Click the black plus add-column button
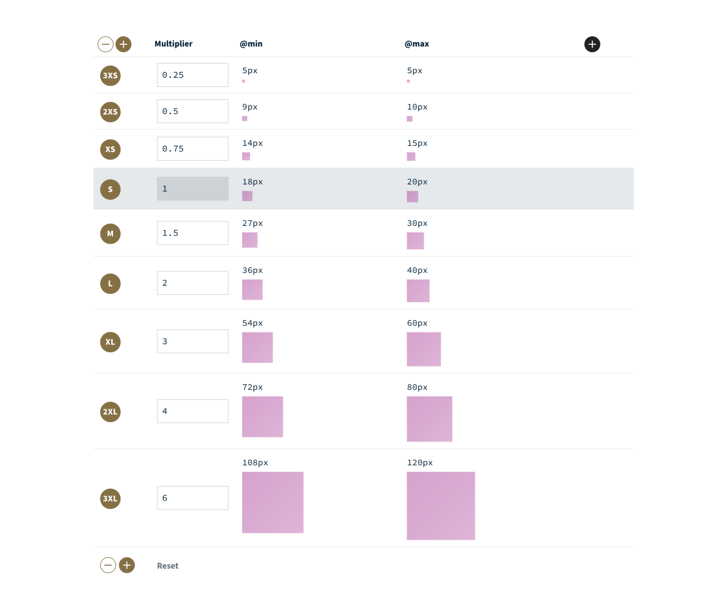This screenshot has width=727, height=610. [592, 44]
